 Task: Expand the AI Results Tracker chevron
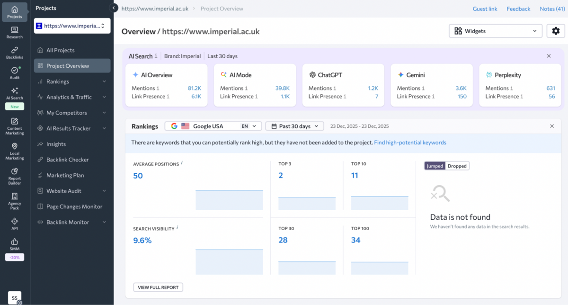click(104, 128)
